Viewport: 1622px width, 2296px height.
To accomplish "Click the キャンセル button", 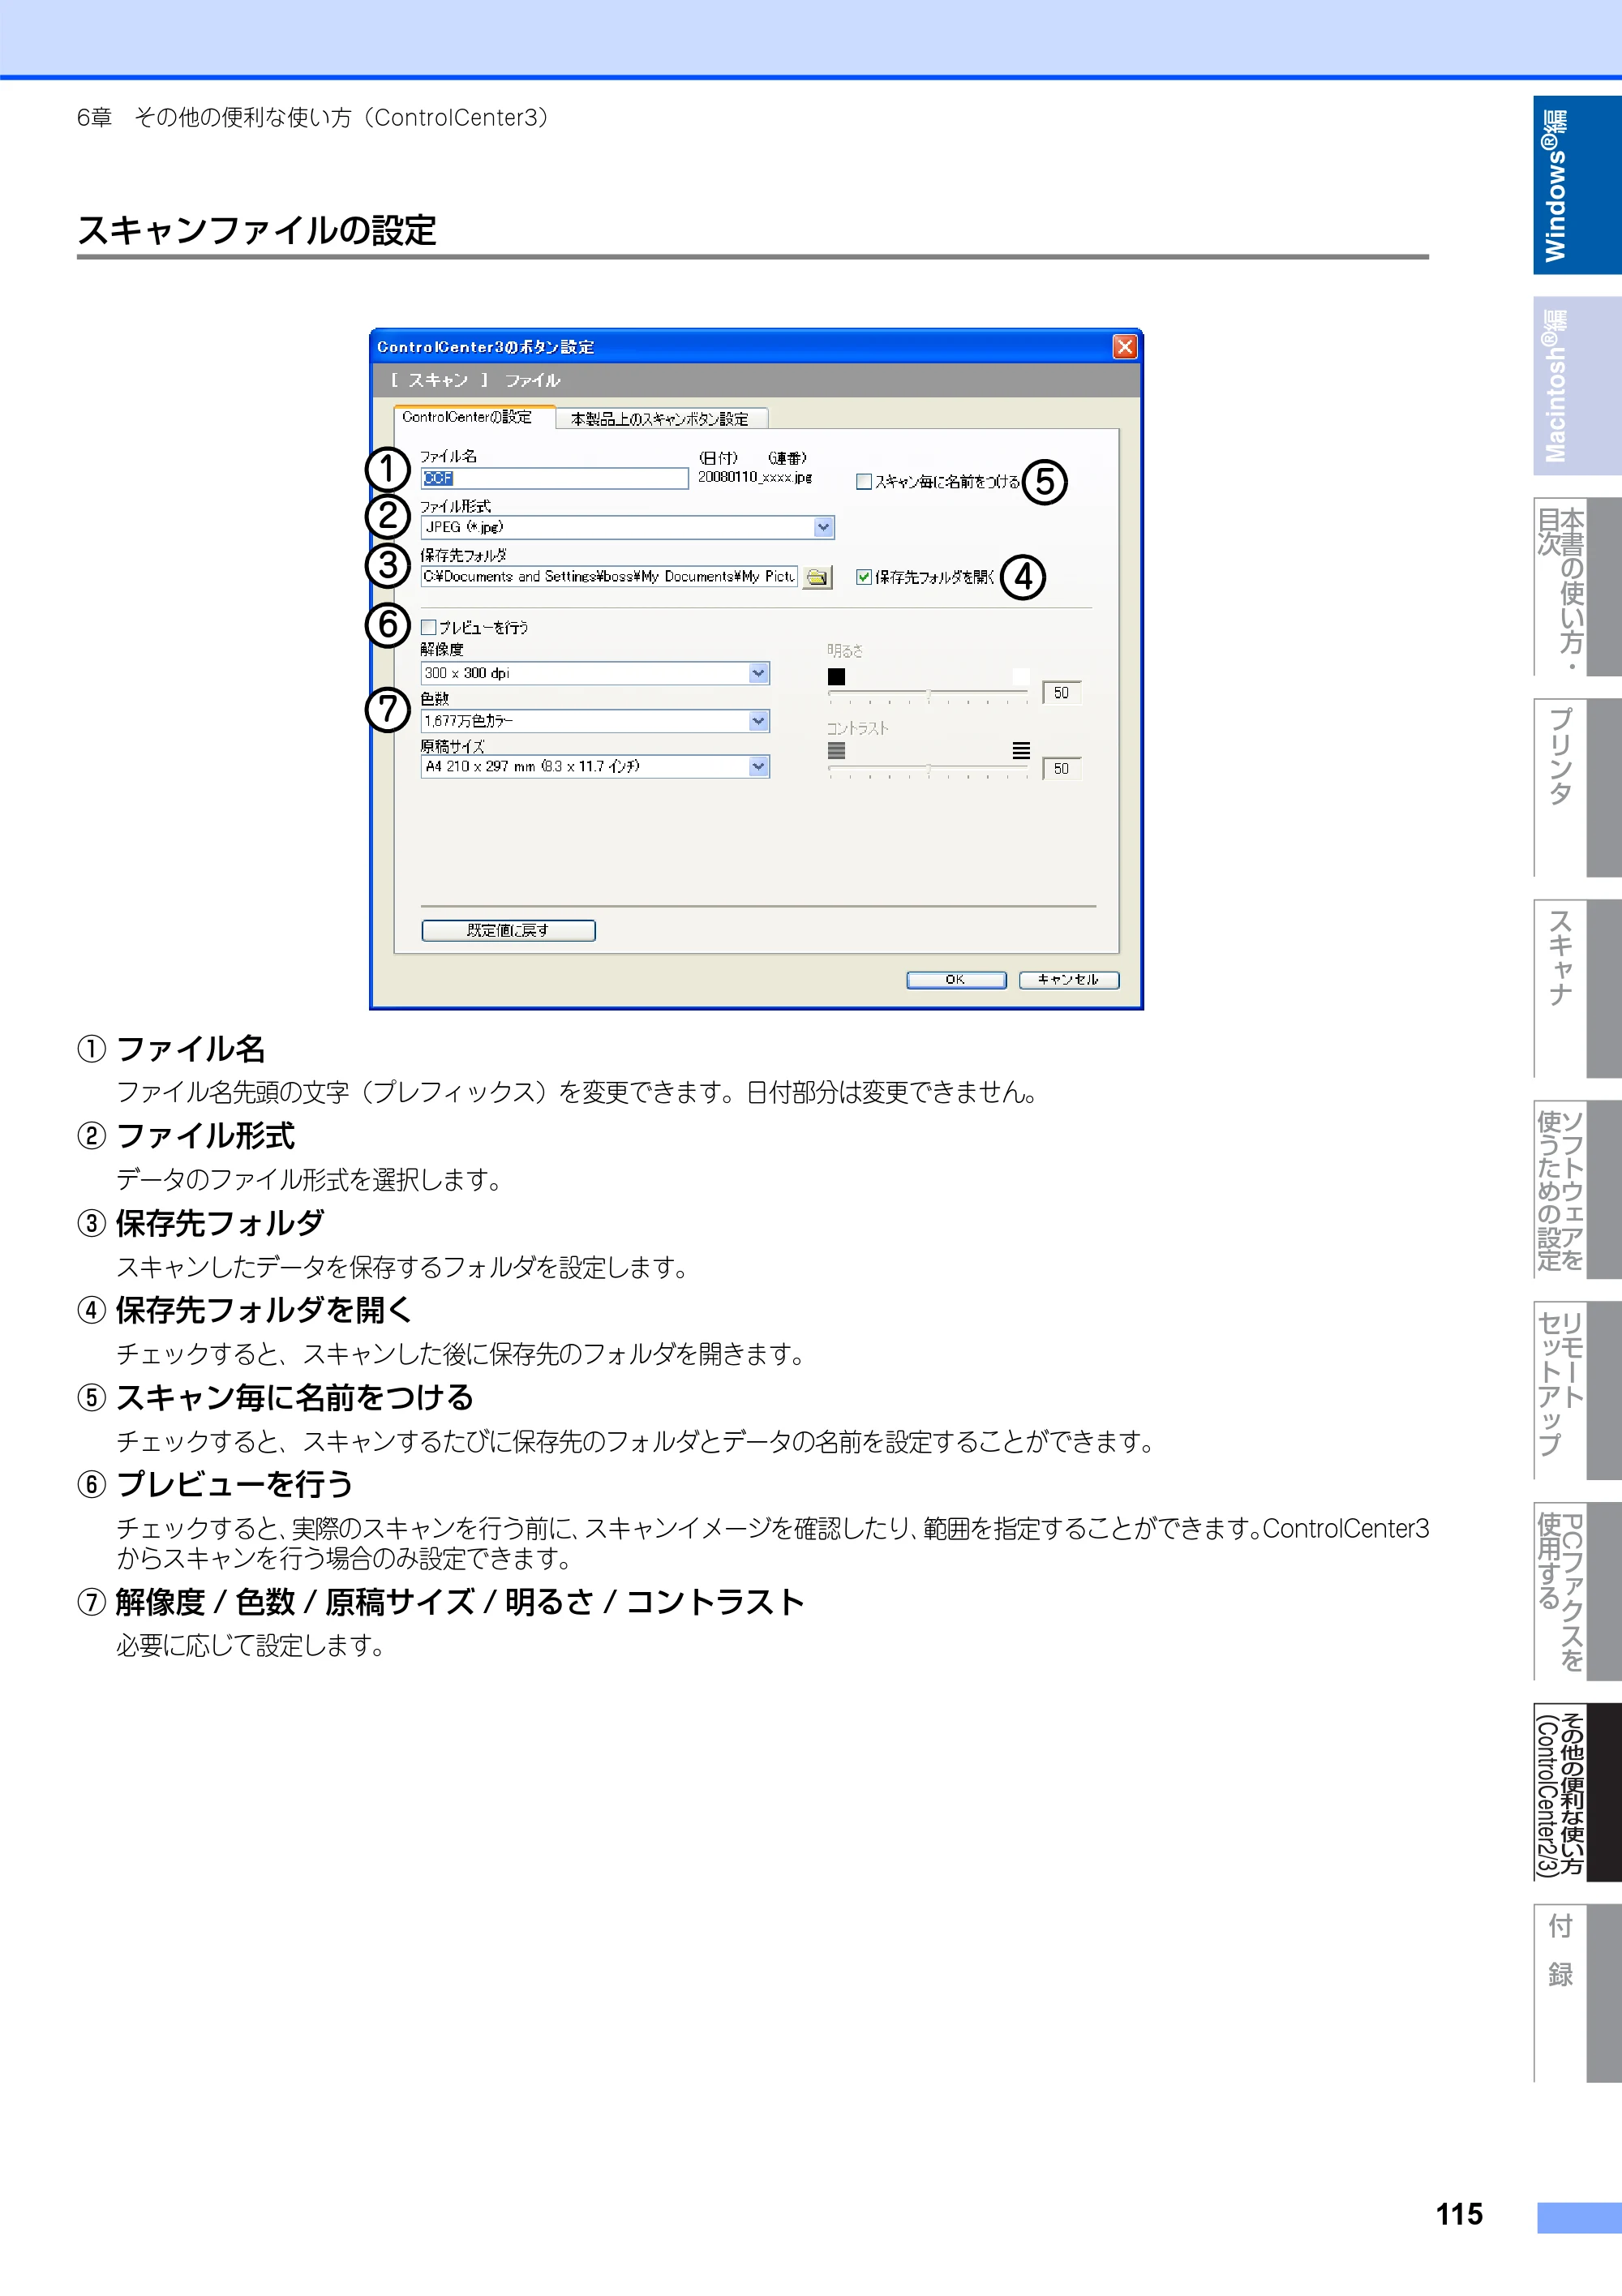I will [1069, 980].
